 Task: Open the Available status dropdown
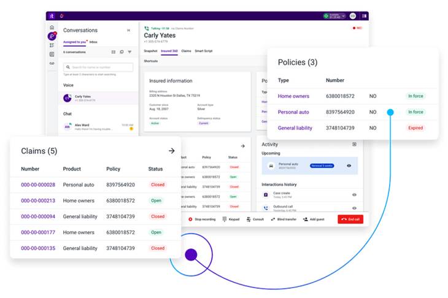coord(334,16)
